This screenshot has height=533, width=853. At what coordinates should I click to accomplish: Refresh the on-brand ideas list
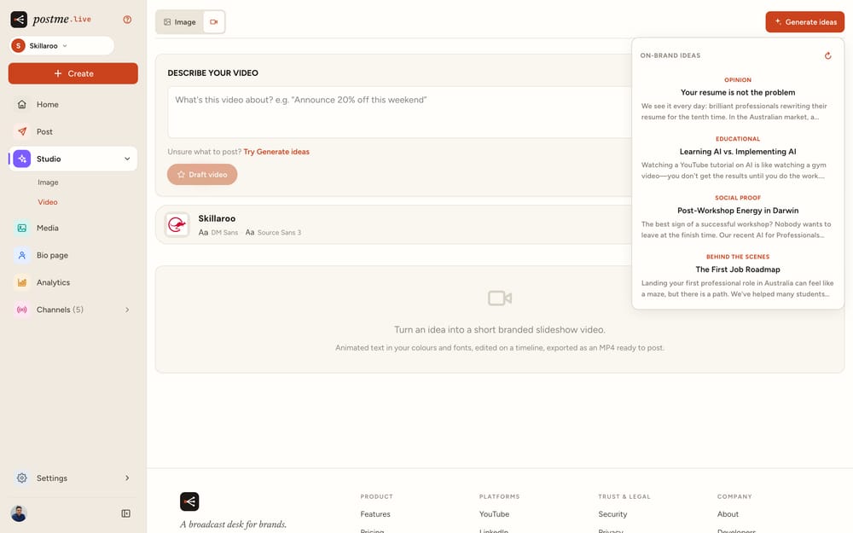pos(827,55)
